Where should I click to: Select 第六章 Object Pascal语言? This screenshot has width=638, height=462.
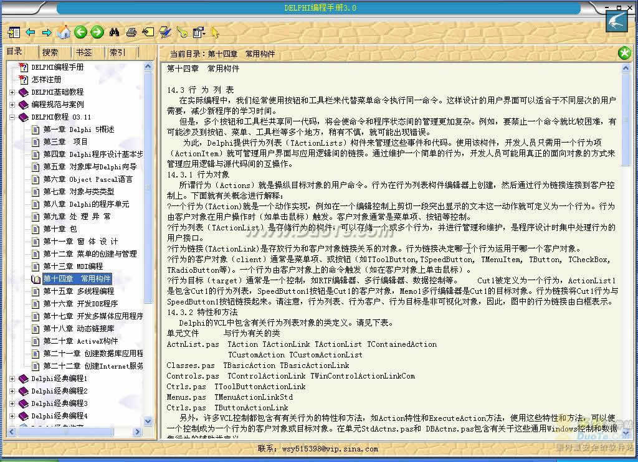pyautogui.click(x=88, y=179)
